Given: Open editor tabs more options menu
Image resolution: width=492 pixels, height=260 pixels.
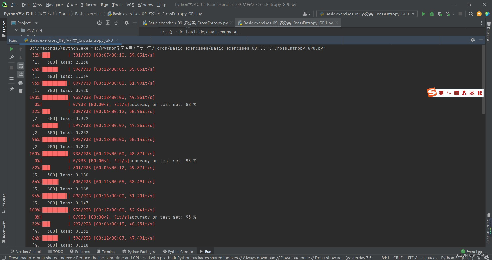Looking at the screenshot, I should pyautogui.click(x=481, y=23).
